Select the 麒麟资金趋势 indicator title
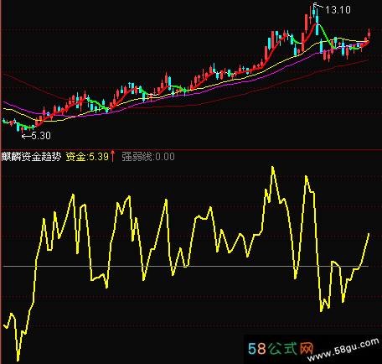The width and height of the screenshot is (382, 364). click(x=31, y=157)
